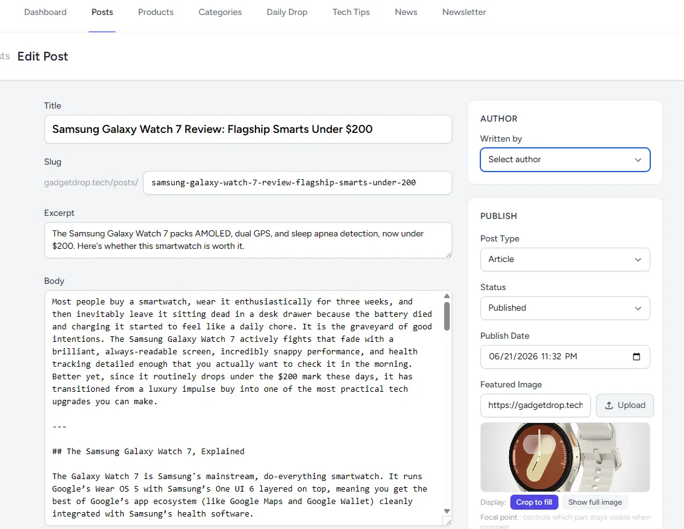Viewport: 684px width, 529px height.
Task: Open the Categories tab
Action: [x=220, y=12]
